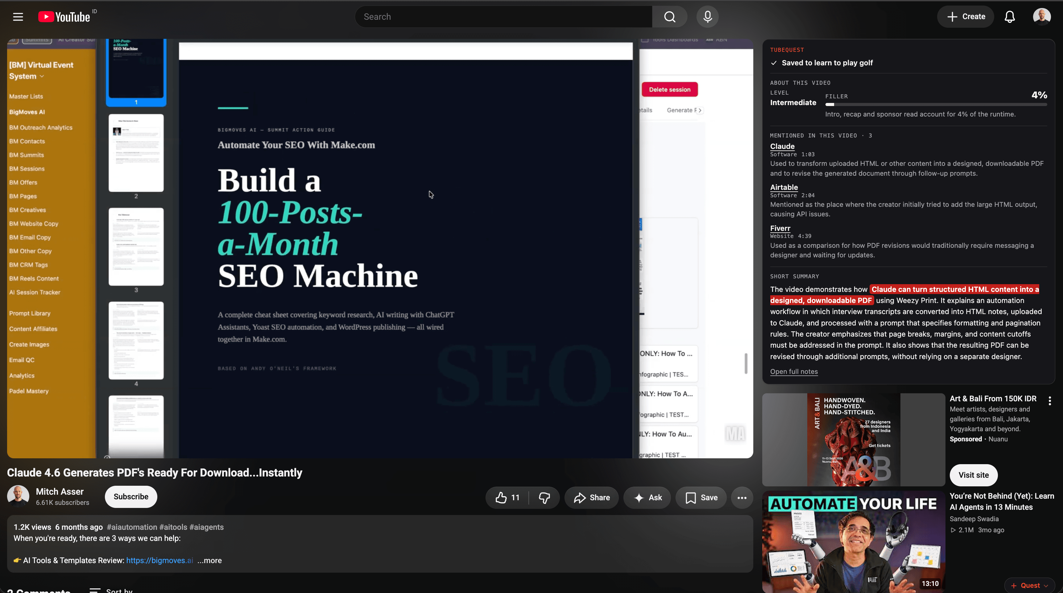Image resolution: width=1063 pixels, height=593 pixels.
Task: Click the highlighted summary phrase about Claude
Action: click(x=904, y=295)
